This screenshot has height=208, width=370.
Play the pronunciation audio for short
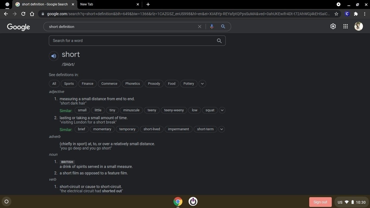point(54,56)
